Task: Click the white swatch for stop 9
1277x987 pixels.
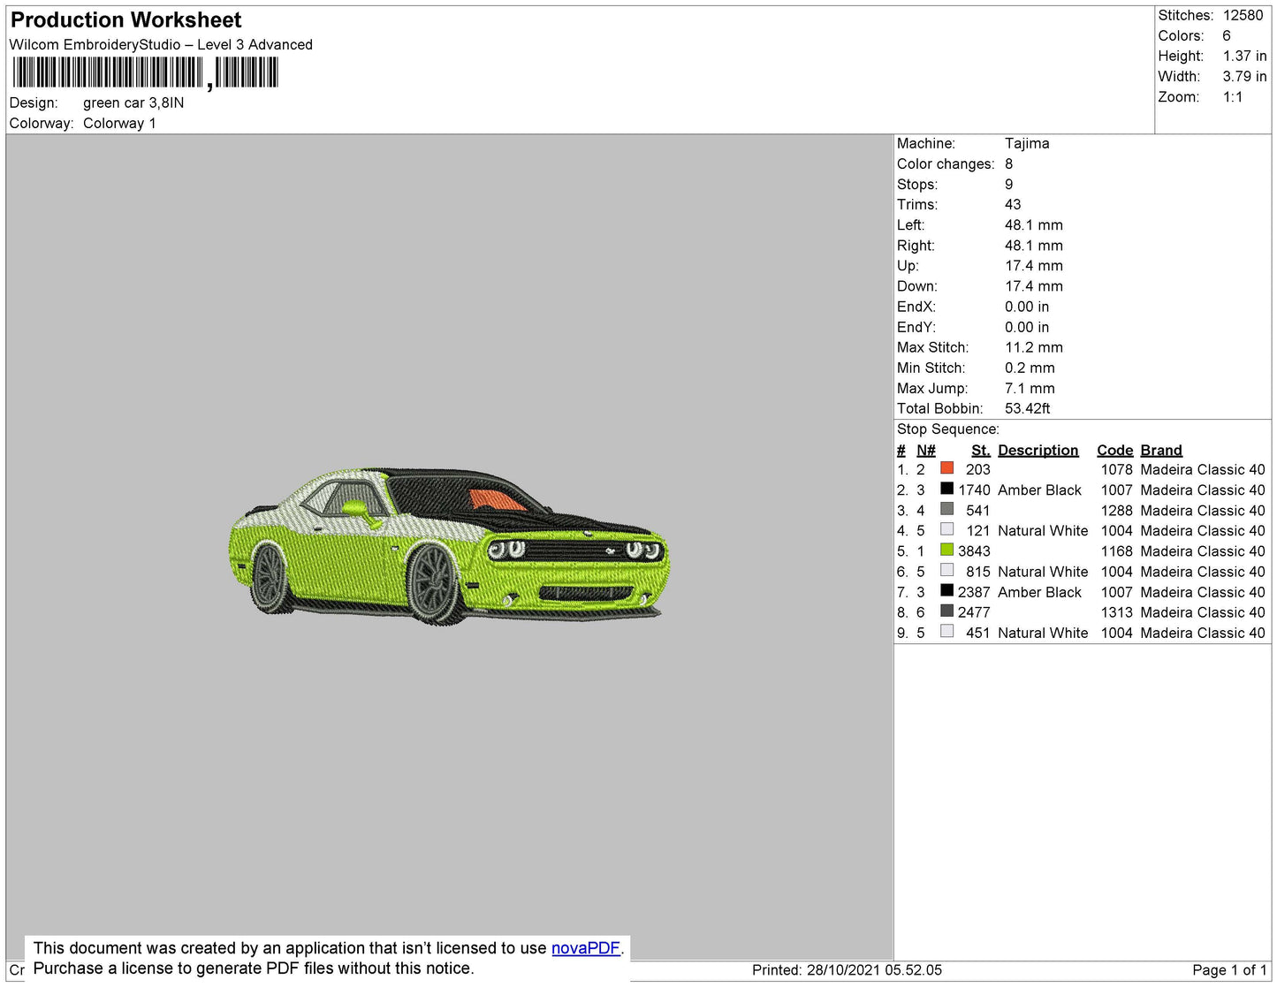Action: tap(947, 631)
